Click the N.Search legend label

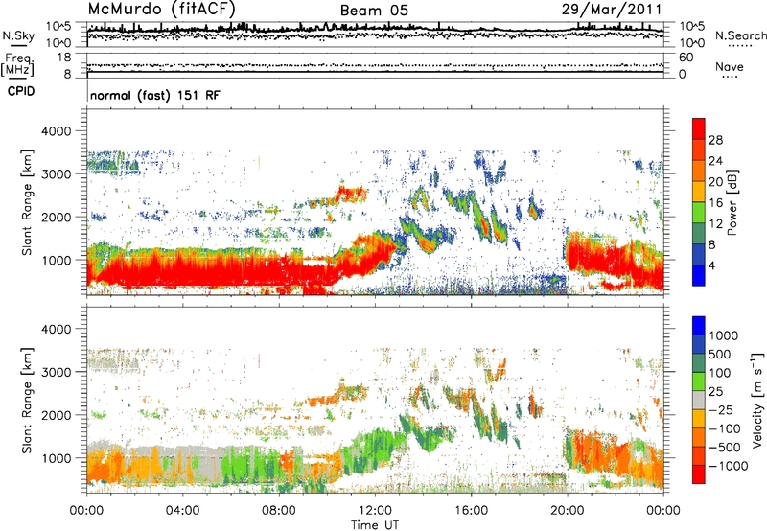(x=740, y=35)
